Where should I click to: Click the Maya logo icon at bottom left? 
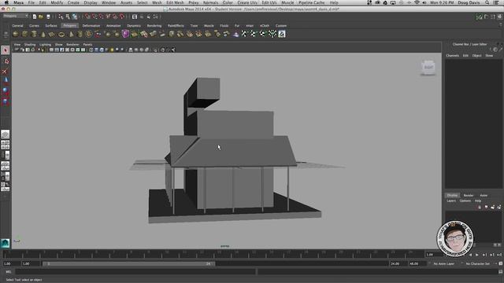coord(6,244)
